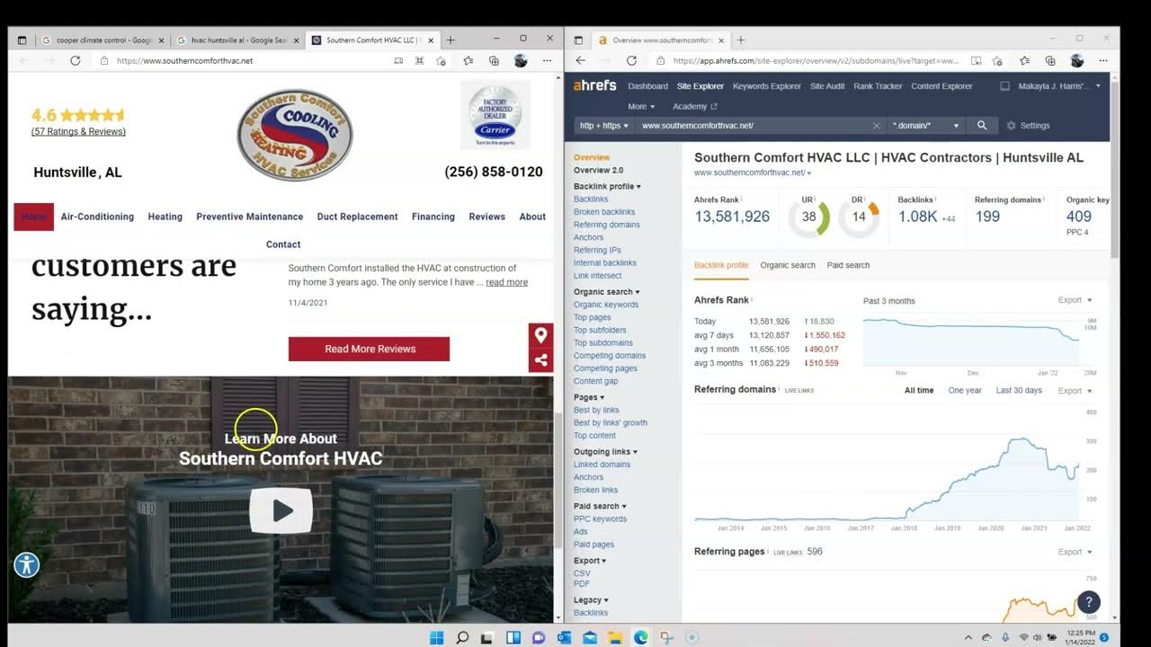Open Referring domains in Ahrefs sidebar
Screen dimensions: 1151x647
coord(607,225)
